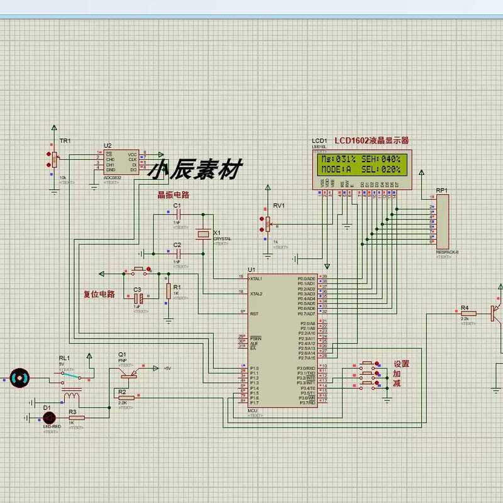This screenshot has height=503, width=503.
Task: Select the red LED D1
Action: pyautogui.click(x=49, y=418)
